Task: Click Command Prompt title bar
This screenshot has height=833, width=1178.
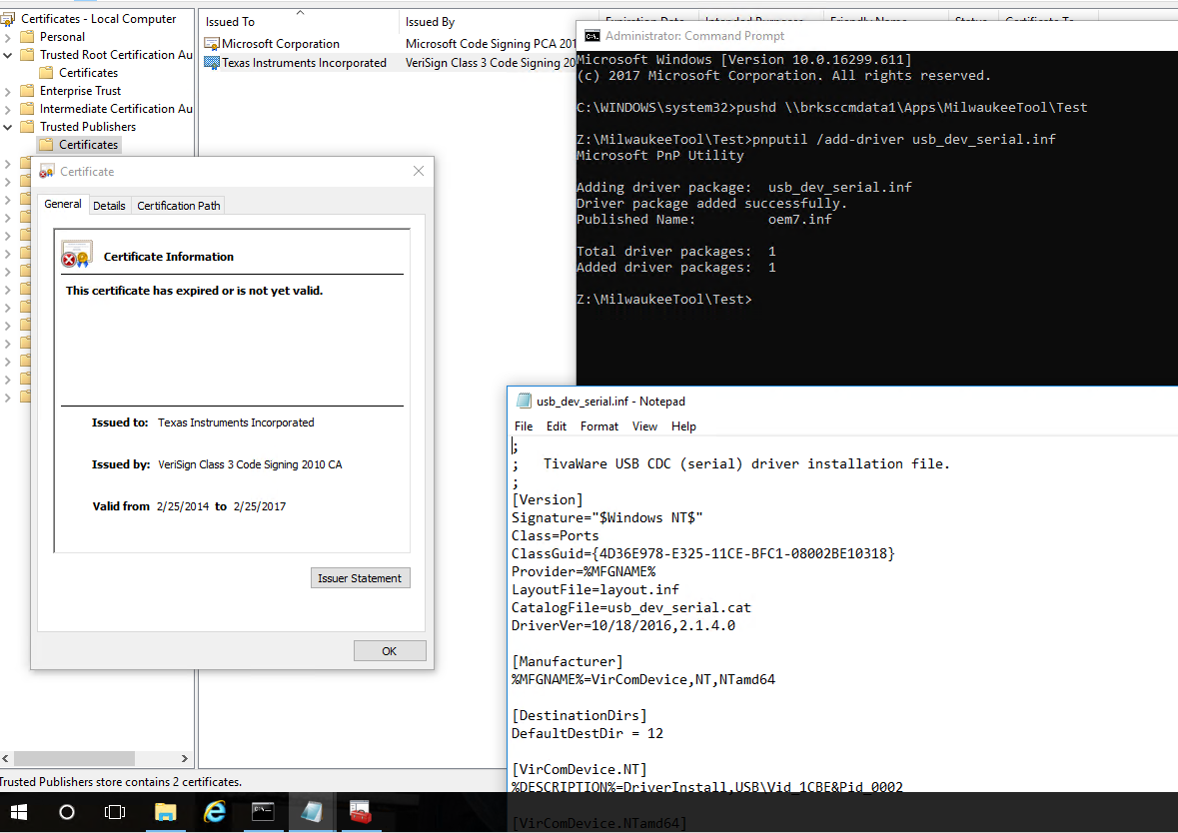Action: (x=879, y=36)
